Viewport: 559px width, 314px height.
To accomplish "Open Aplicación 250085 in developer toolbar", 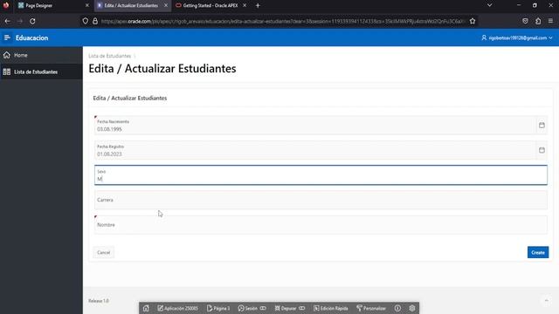I will coord(177,308).
